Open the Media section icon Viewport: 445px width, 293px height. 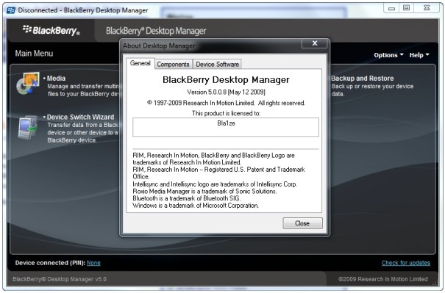click(28, 84)
